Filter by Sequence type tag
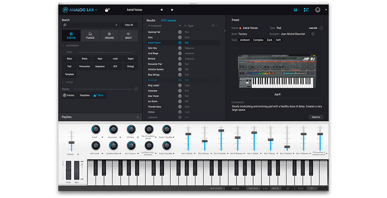 pyautogui.click(x=100, y=66)
